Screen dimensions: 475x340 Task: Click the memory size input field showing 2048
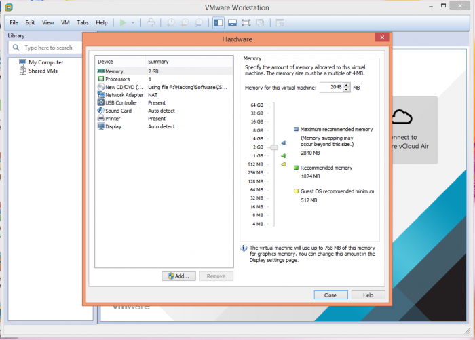click(x=331, y=88)
